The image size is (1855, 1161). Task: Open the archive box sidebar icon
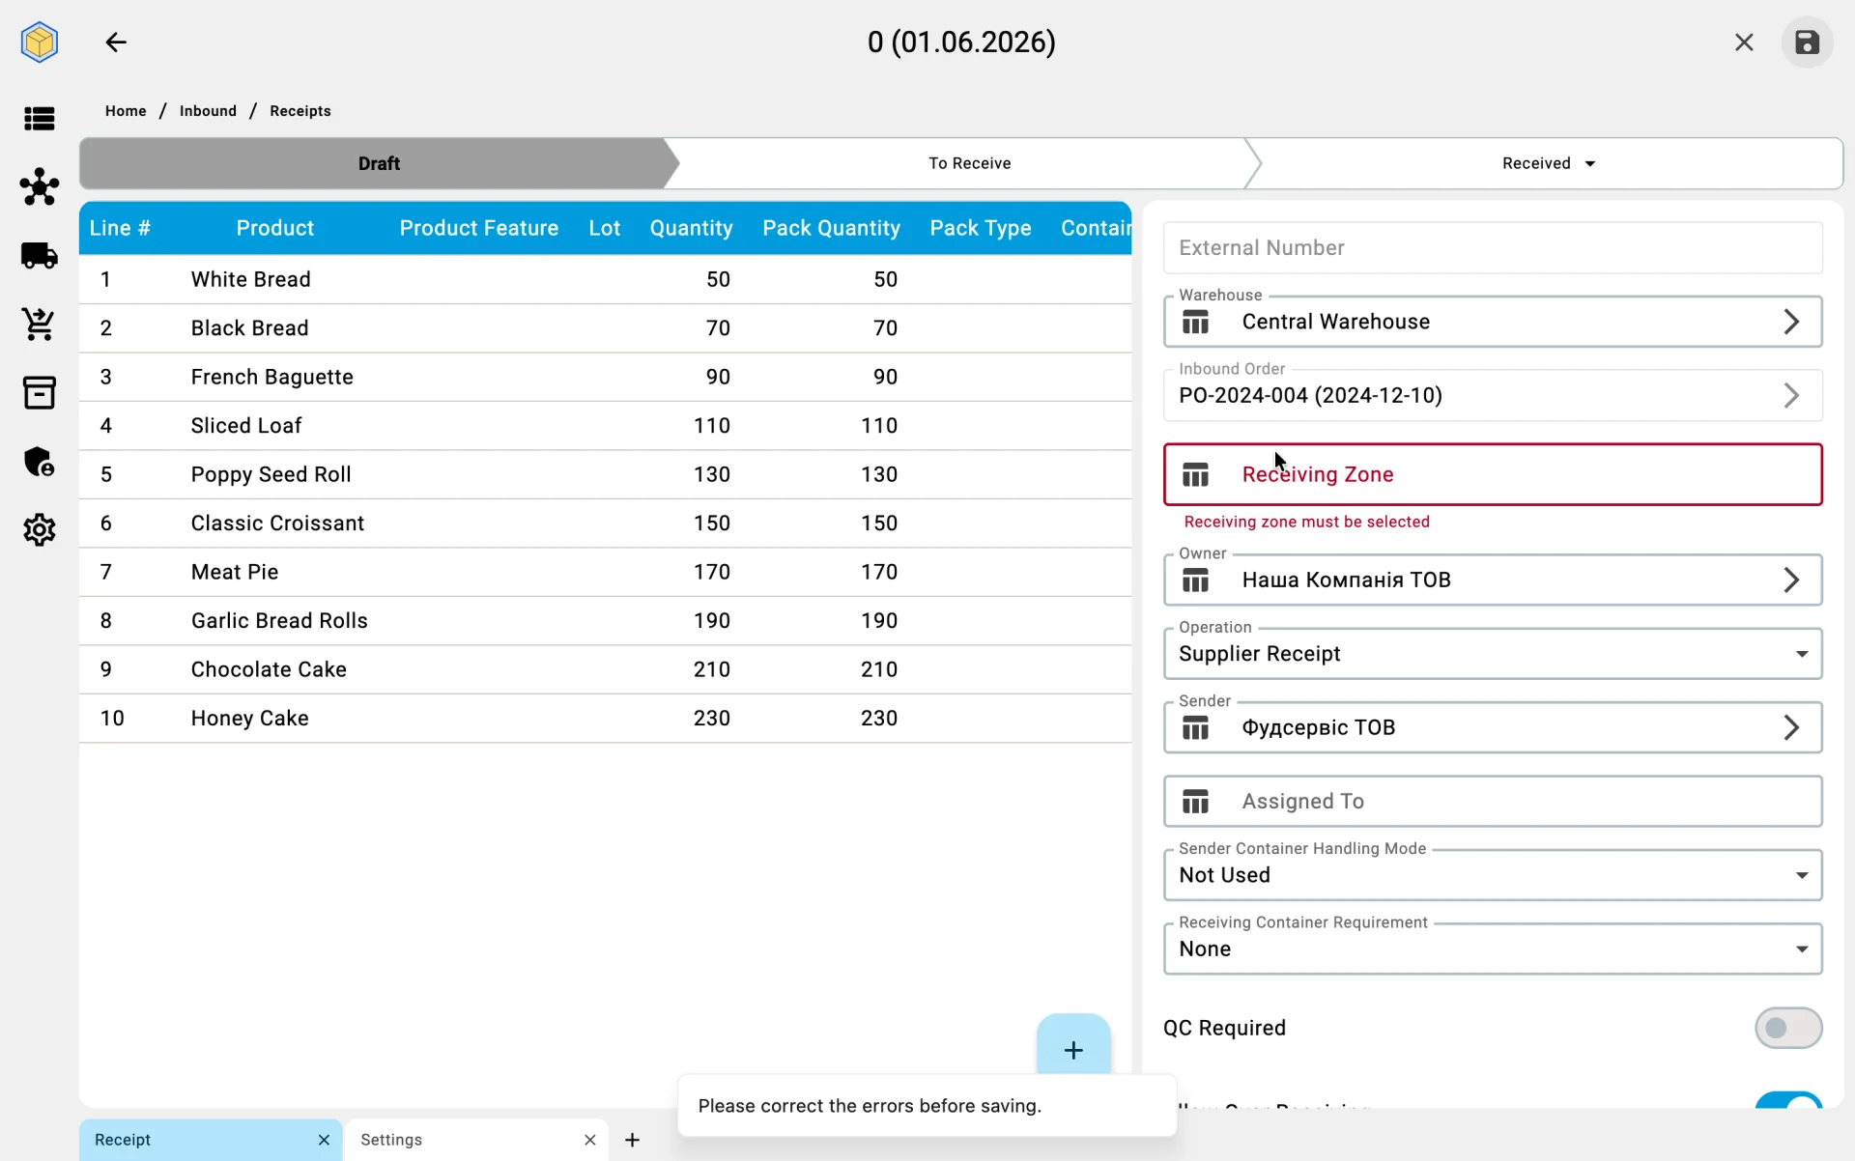(40, 393)
